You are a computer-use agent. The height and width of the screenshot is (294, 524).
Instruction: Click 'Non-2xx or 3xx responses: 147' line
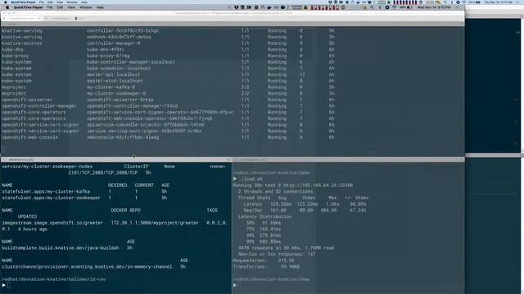(277, 254)
